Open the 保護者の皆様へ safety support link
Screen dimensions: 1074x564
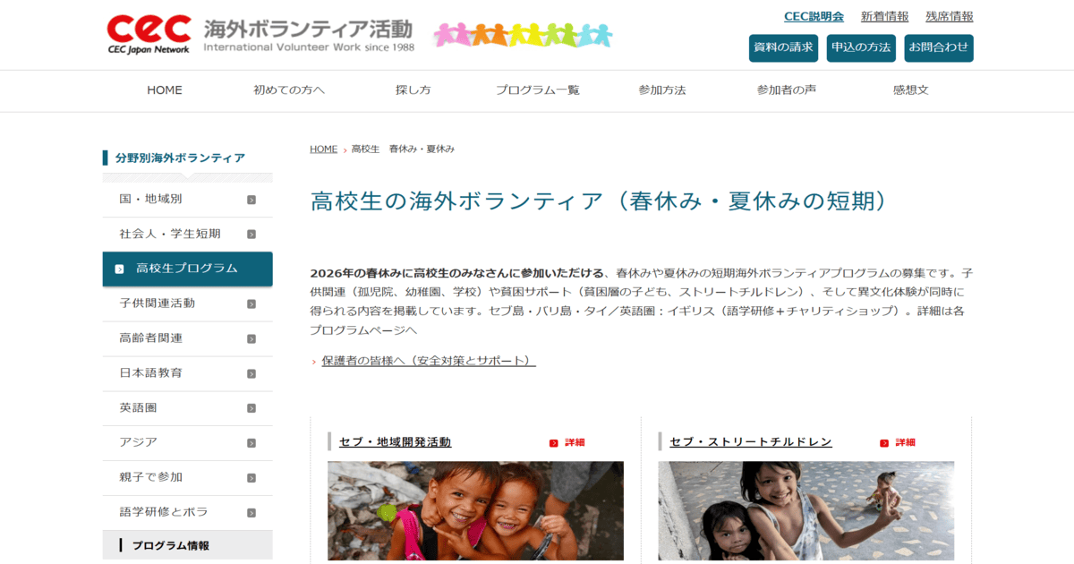pyautogui.click(x=428, y=361)
